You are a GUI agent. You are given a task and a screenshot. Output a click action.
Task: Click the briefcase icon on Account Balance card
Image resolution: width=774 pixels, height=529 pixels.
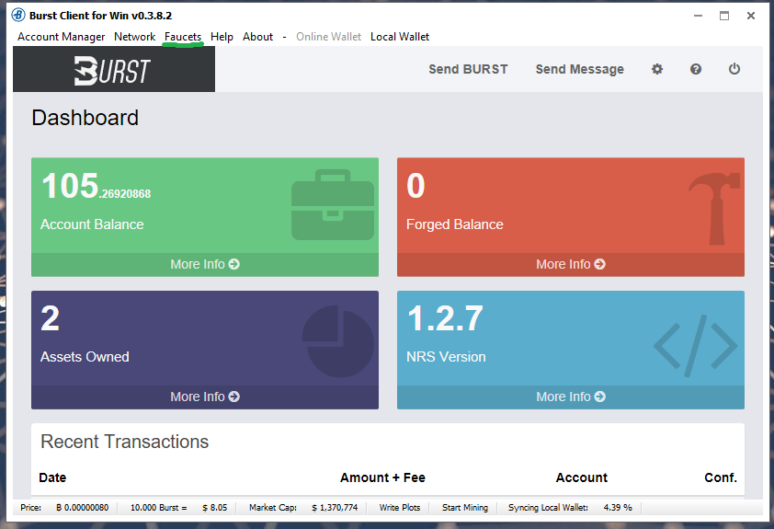[332, 204]
